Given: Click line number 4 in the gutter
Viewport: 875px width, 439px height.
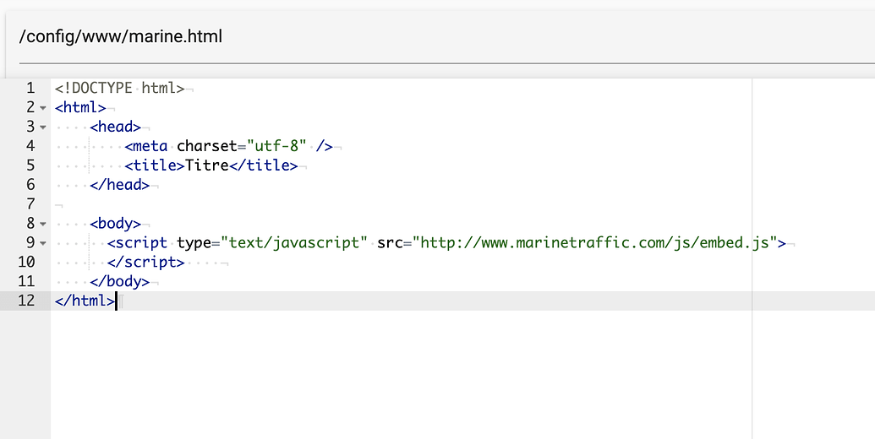Looking at the screenshot, I should pyautogui.click(x=30, y=146).
